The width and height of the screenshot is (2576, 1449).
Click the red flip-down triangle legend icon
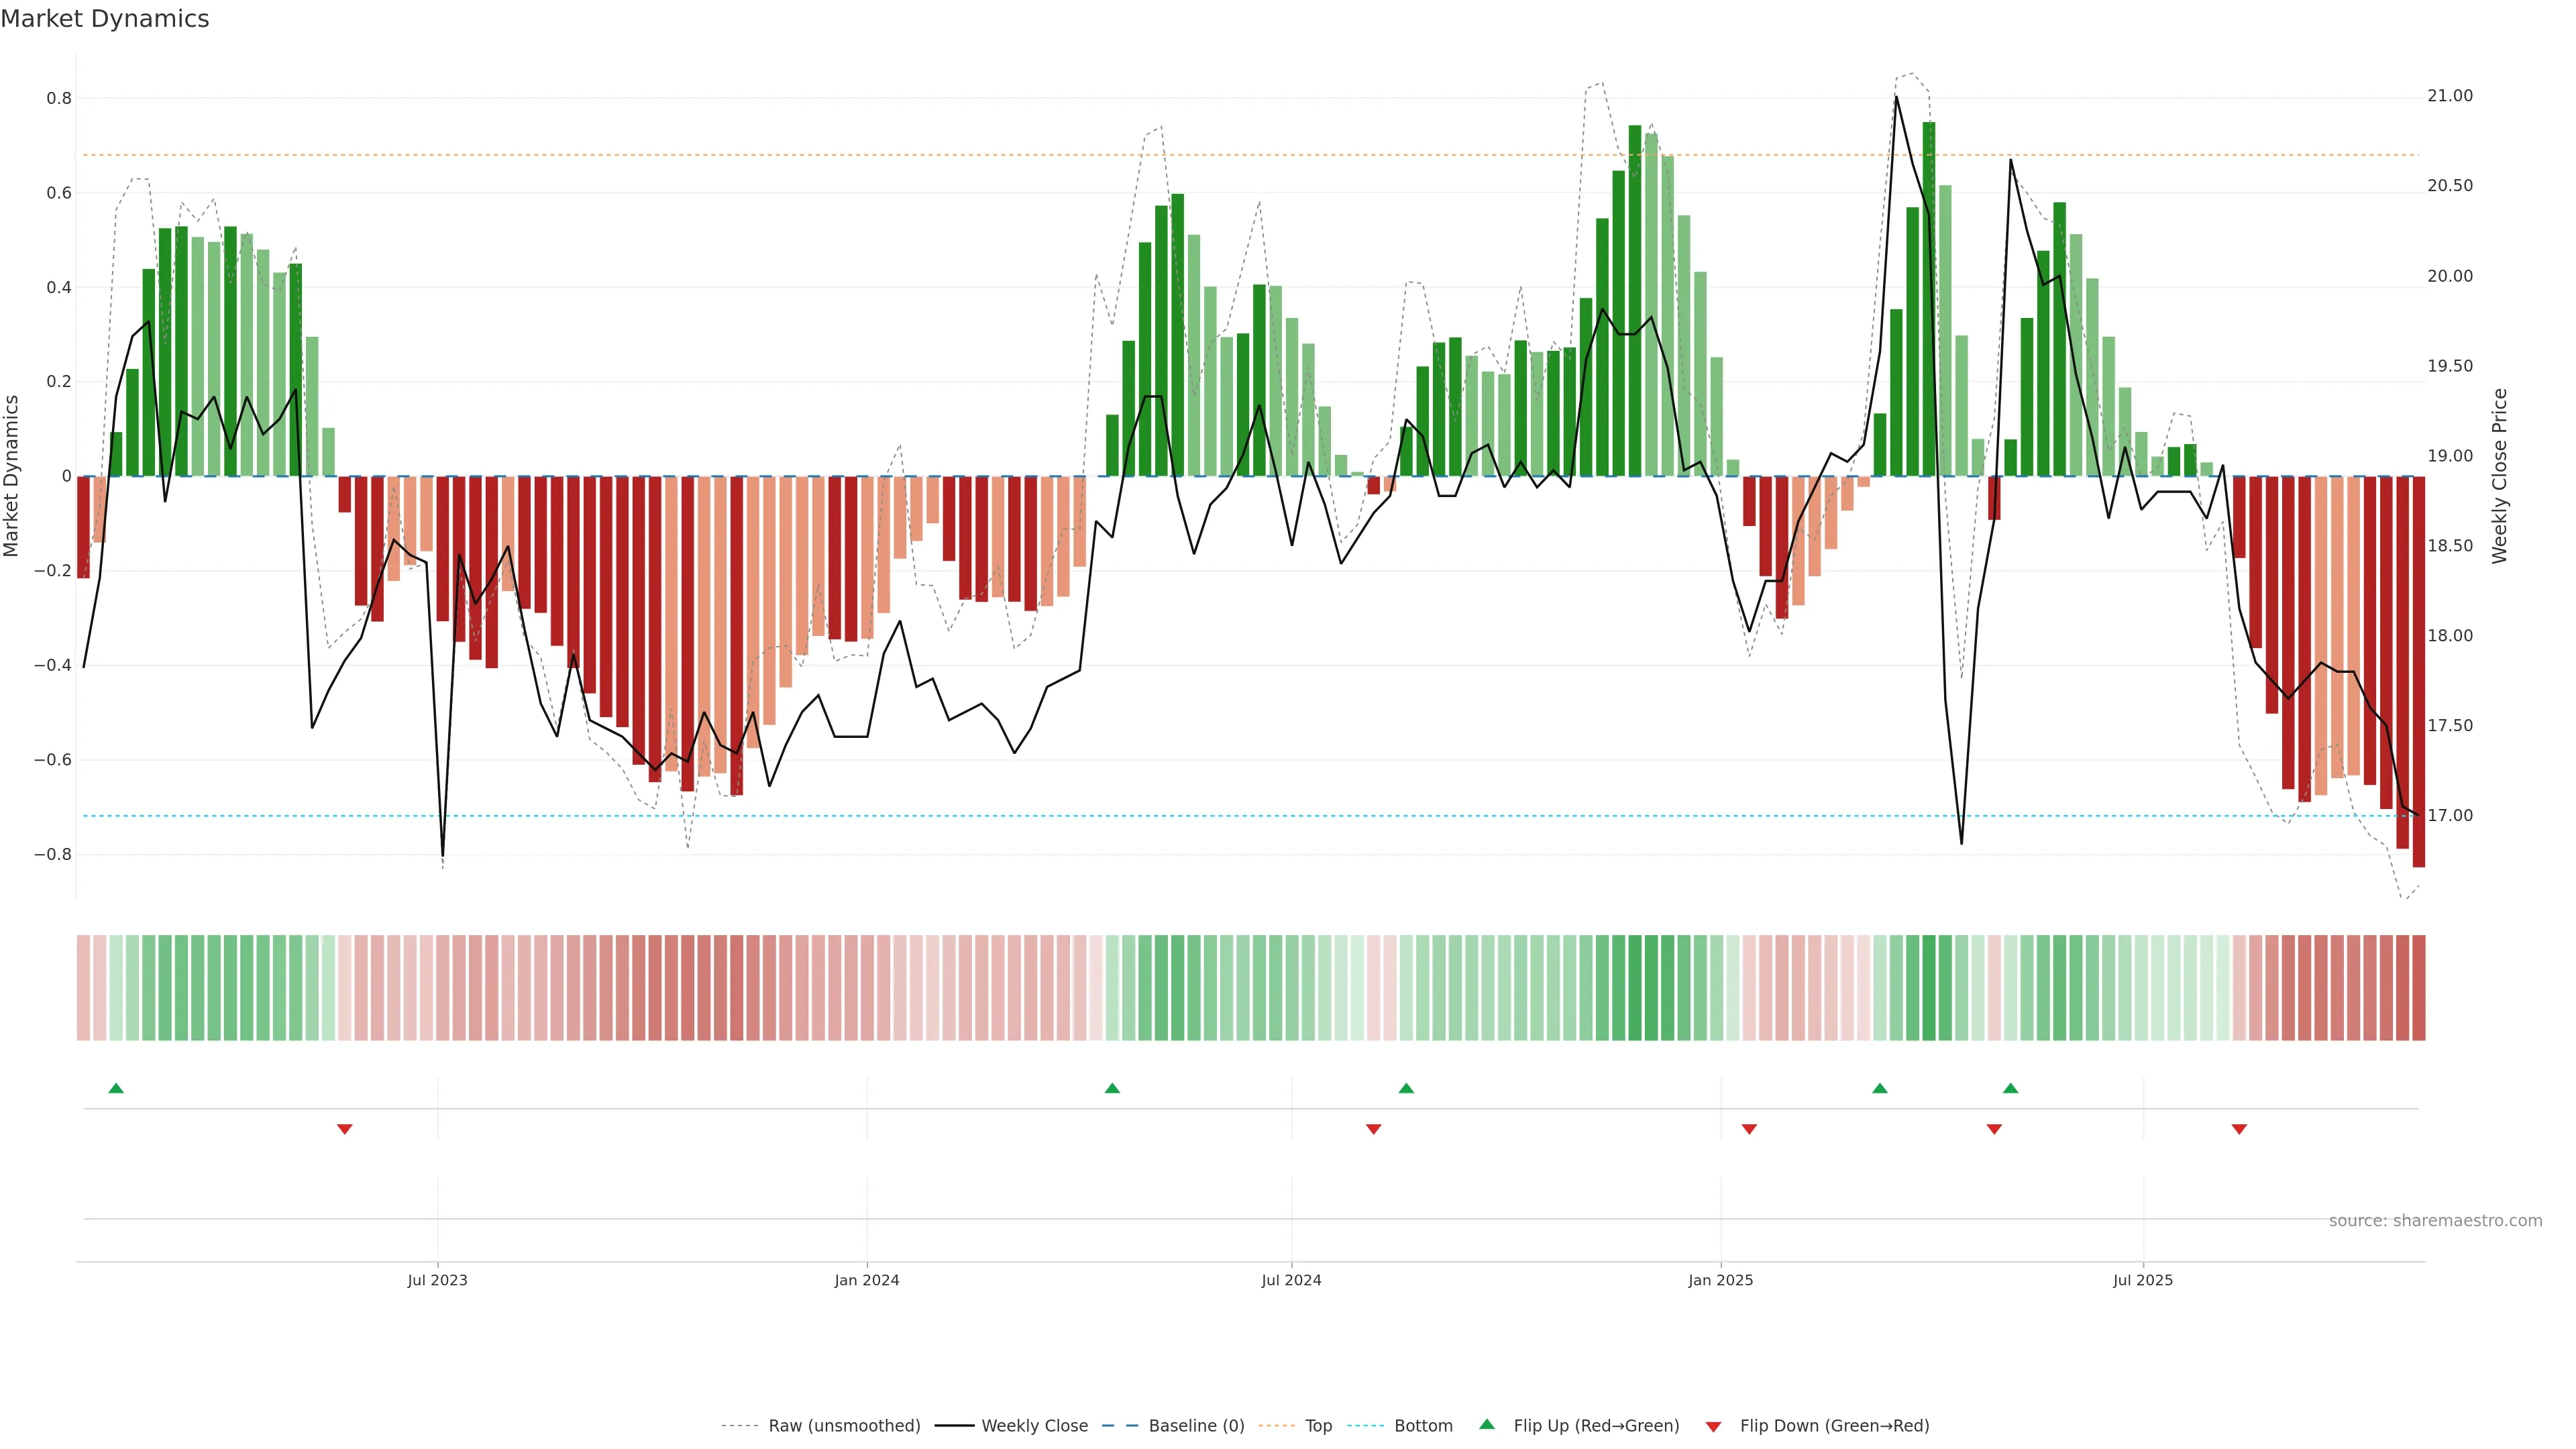coord(1713,1427)
